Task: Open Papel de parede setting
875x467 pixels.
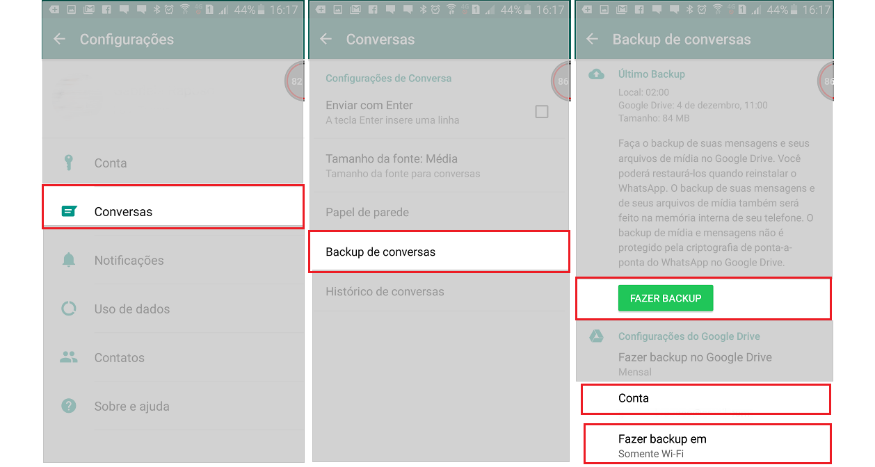Action: pyautogui.click(x=439, y=212)
